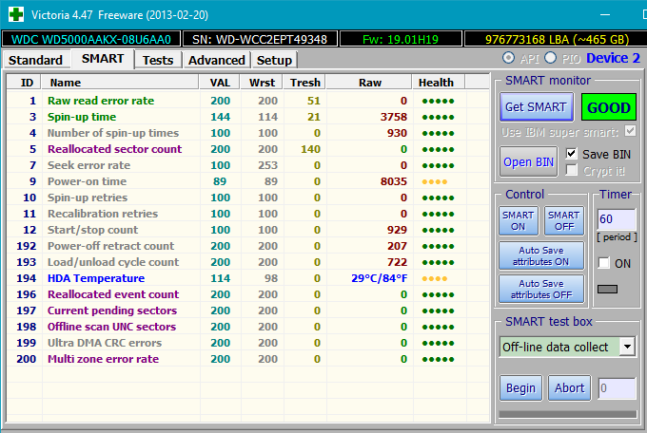
Task: Click HDA Temperature yellow health dots
Action: coord(435,279)
